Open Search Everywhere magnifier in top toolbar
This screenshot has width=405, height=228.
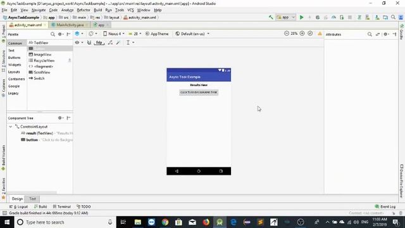pos(393,17)
